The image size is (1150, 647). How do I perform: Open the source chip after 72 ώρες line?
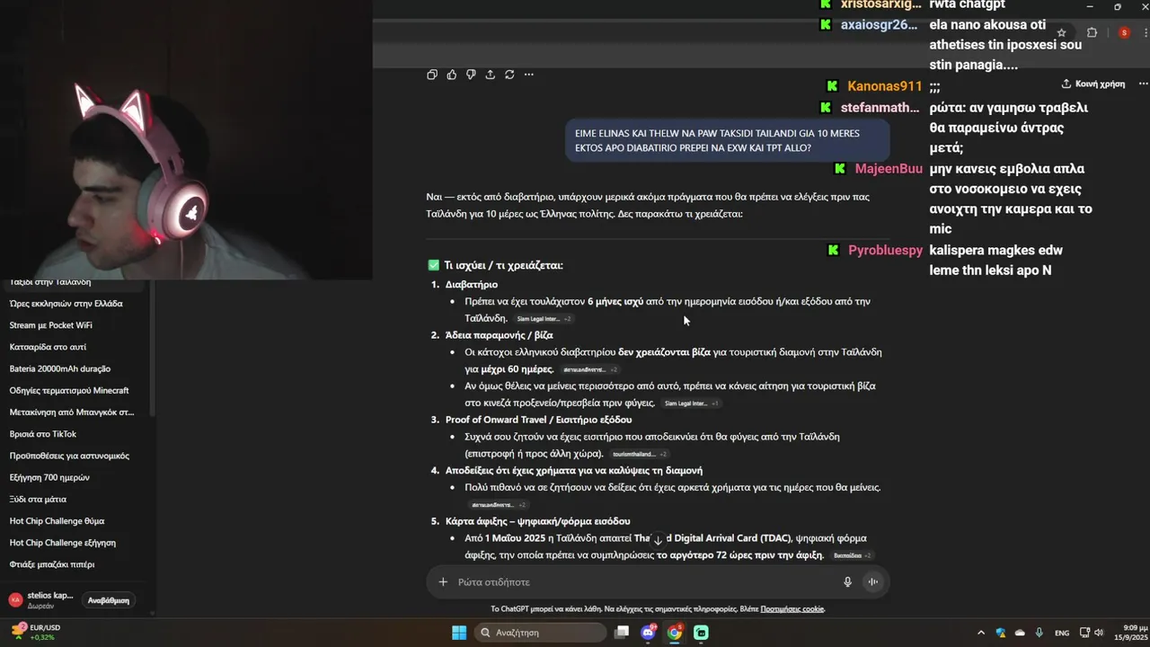point(852,555)
